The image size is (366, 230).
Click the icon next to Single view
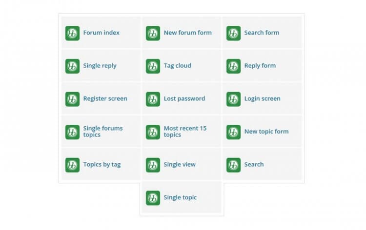pos(153,165)
